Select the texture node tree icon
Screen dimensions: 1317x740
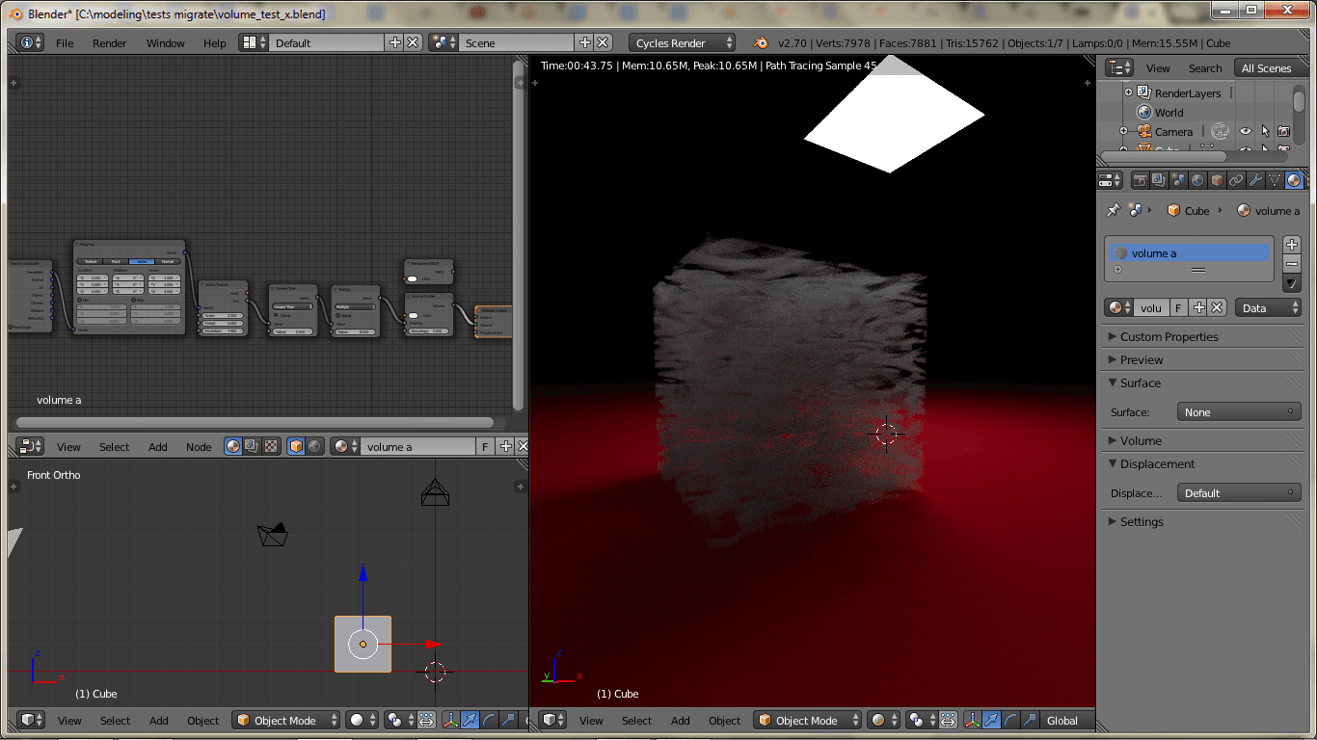point(271,446)
